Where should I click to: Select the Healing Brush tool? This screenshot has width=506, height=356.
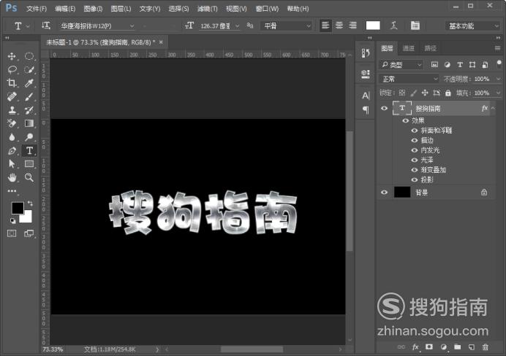(12, 96)
